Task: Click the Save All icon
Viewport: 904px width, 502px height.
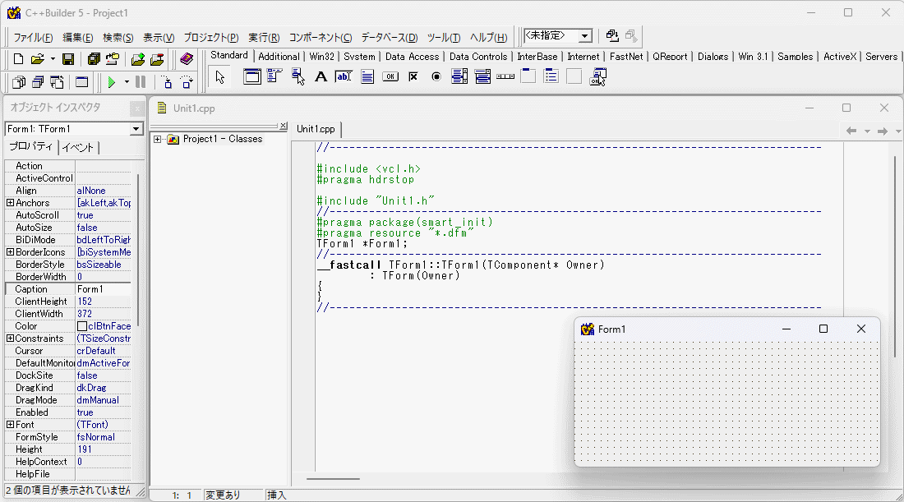Action: pos(94,59)
